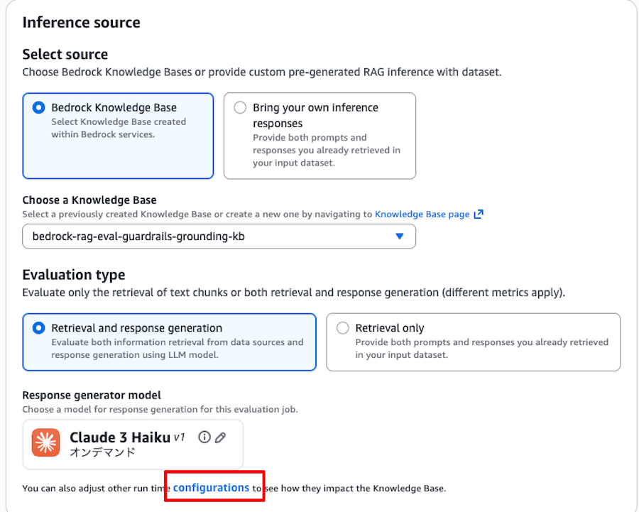Viewport: 639px width, 512px height.
Task: Click the blue dropdown arrow on Knowledge Base selector
Action: point(399,236)
